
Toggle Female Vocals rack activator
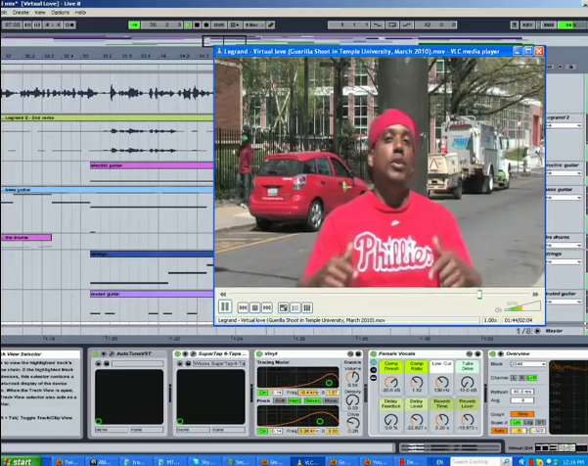(x=373, y=353)
